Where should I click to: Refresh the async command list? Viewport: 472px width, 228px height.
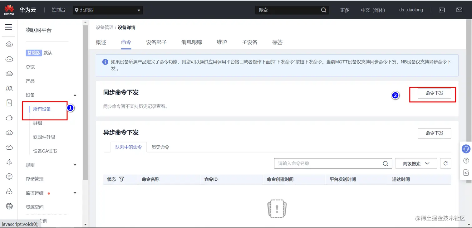445,163
